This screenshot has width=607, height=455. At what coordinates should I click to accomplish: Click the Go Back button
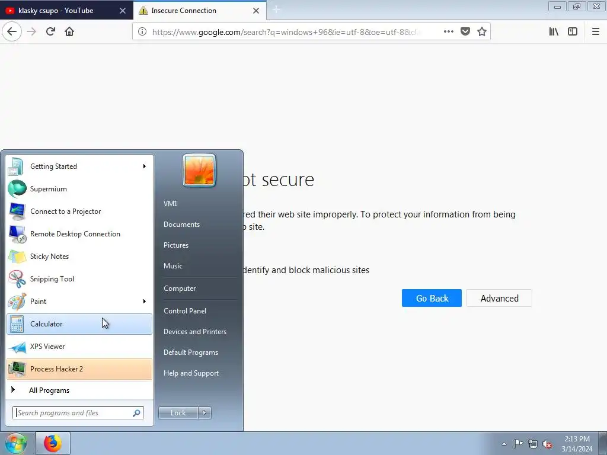[432, 298]
